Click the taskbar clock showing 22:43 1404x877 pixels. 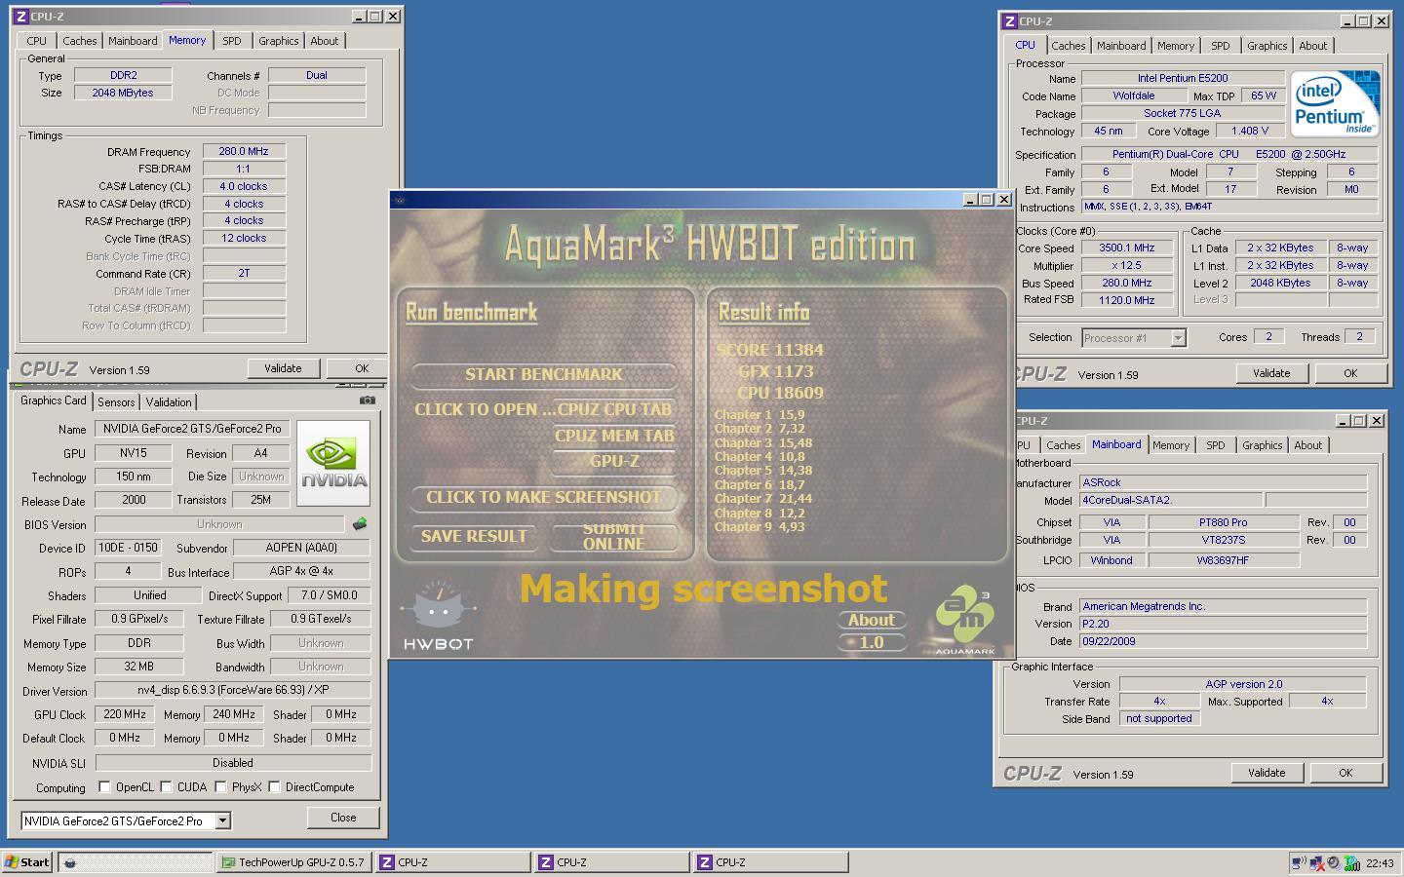coord(1380,862)
